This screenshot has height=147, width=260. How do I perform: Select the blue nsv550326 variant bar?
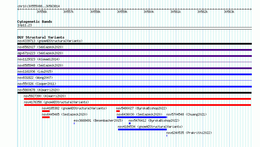(134, 87)
